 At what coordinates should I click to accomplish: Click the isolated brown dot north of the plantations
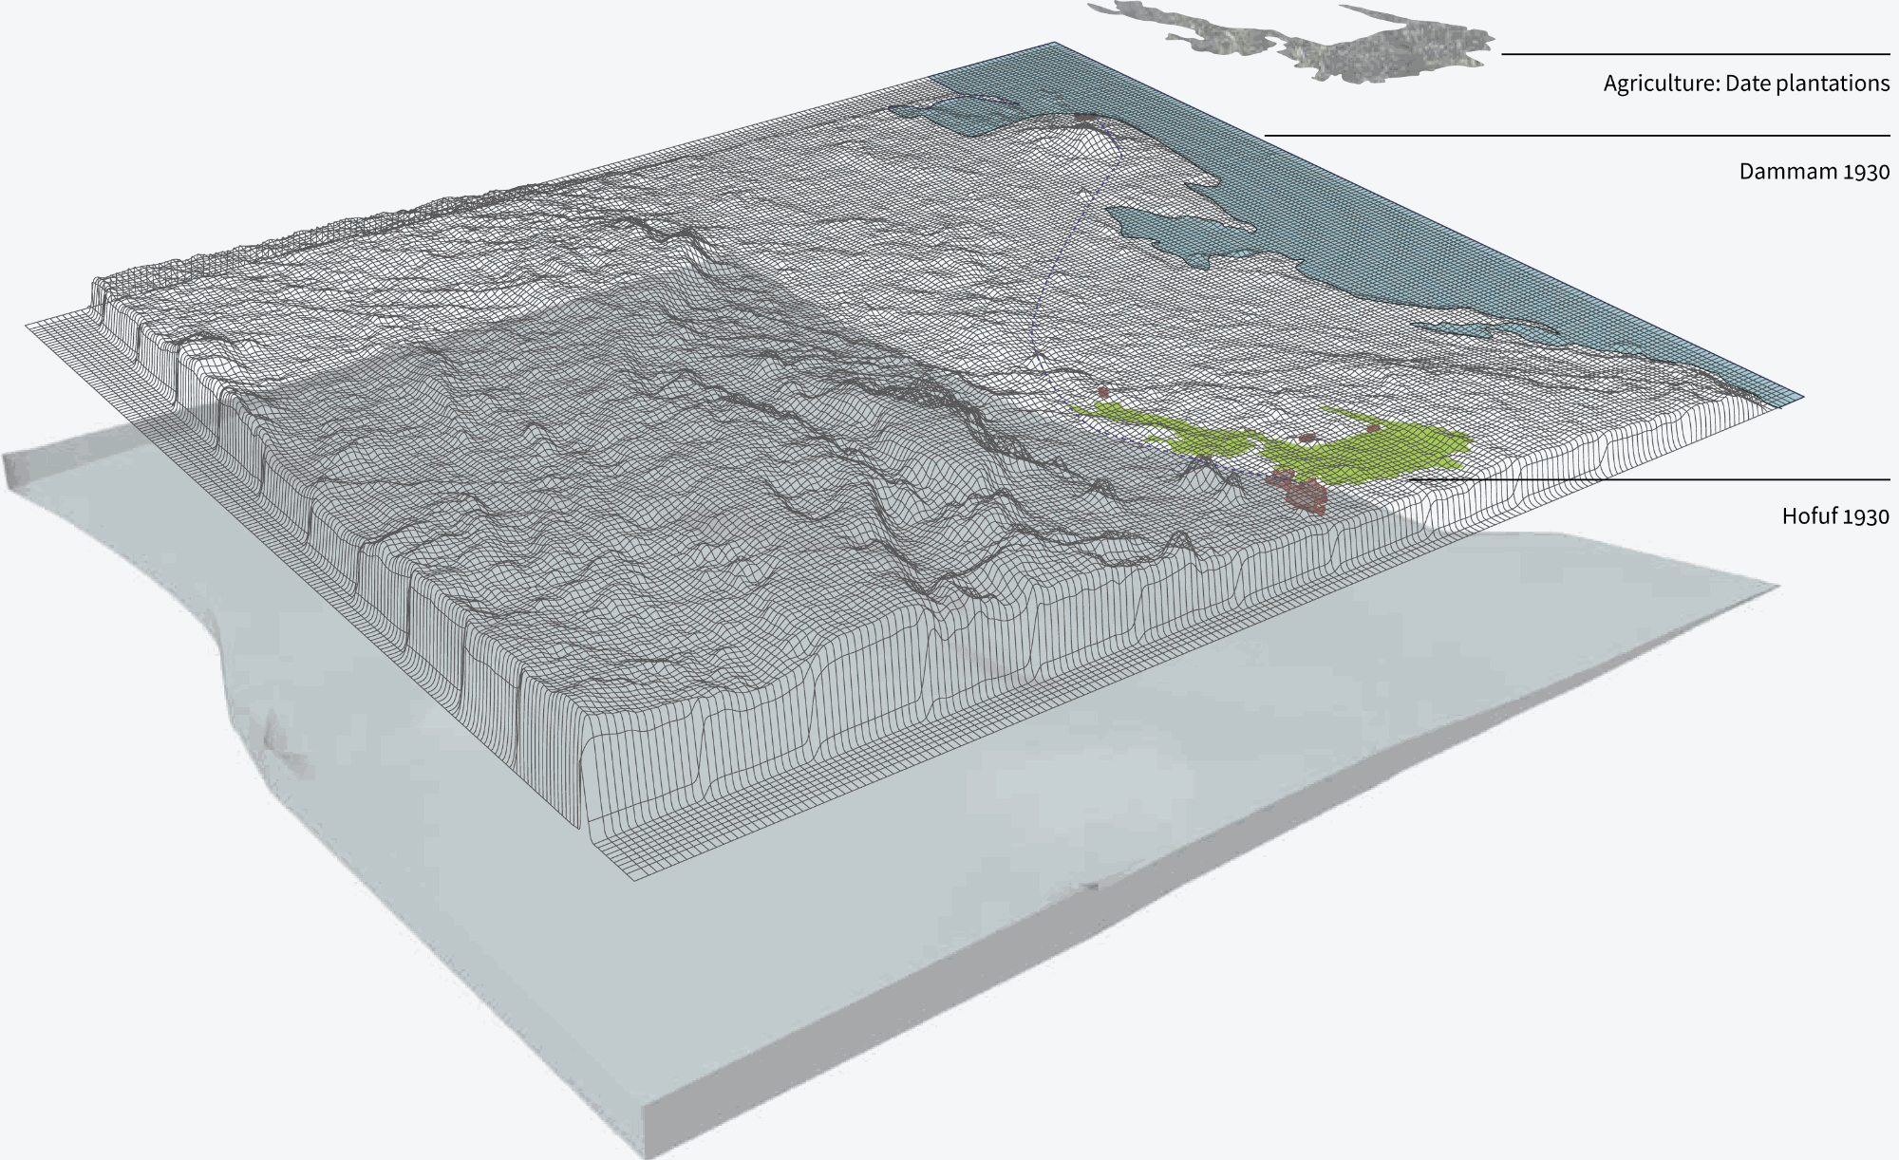coord(1103,390)
